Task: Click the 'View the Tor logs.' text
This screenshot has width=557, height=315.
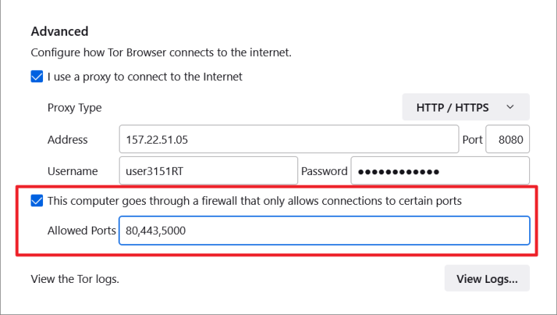Action: [74, 279]
